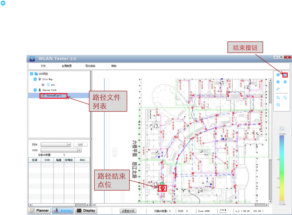
Task: Start the survey with the play button
Action: coord(278,75)
